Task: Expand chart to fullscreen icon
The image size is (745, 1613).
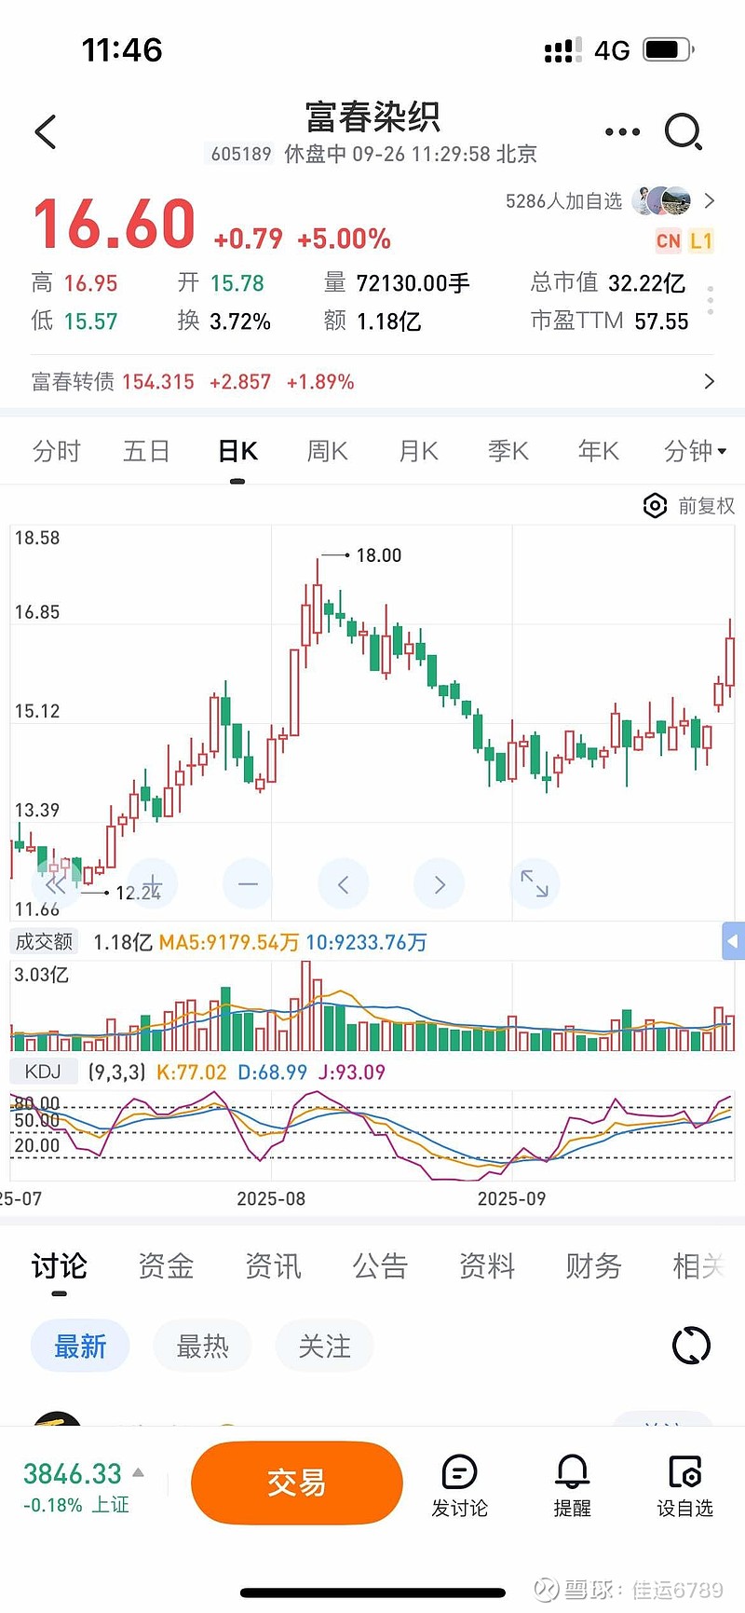Action: [x=535, y=883]
